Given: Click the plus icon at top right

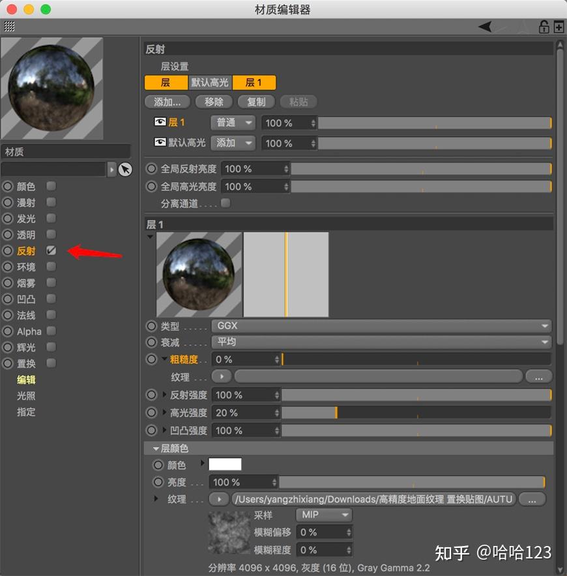Looking at the screenshot, I should (x=559, y=27).
